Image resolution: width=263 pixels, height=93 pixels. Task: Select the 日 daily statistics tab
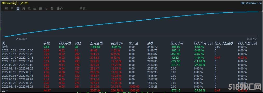click(12, 9)
